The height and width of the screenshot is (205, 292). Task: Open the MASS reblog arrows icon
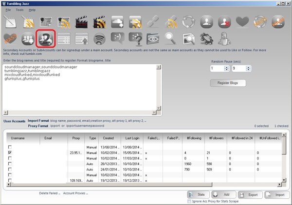260,22
